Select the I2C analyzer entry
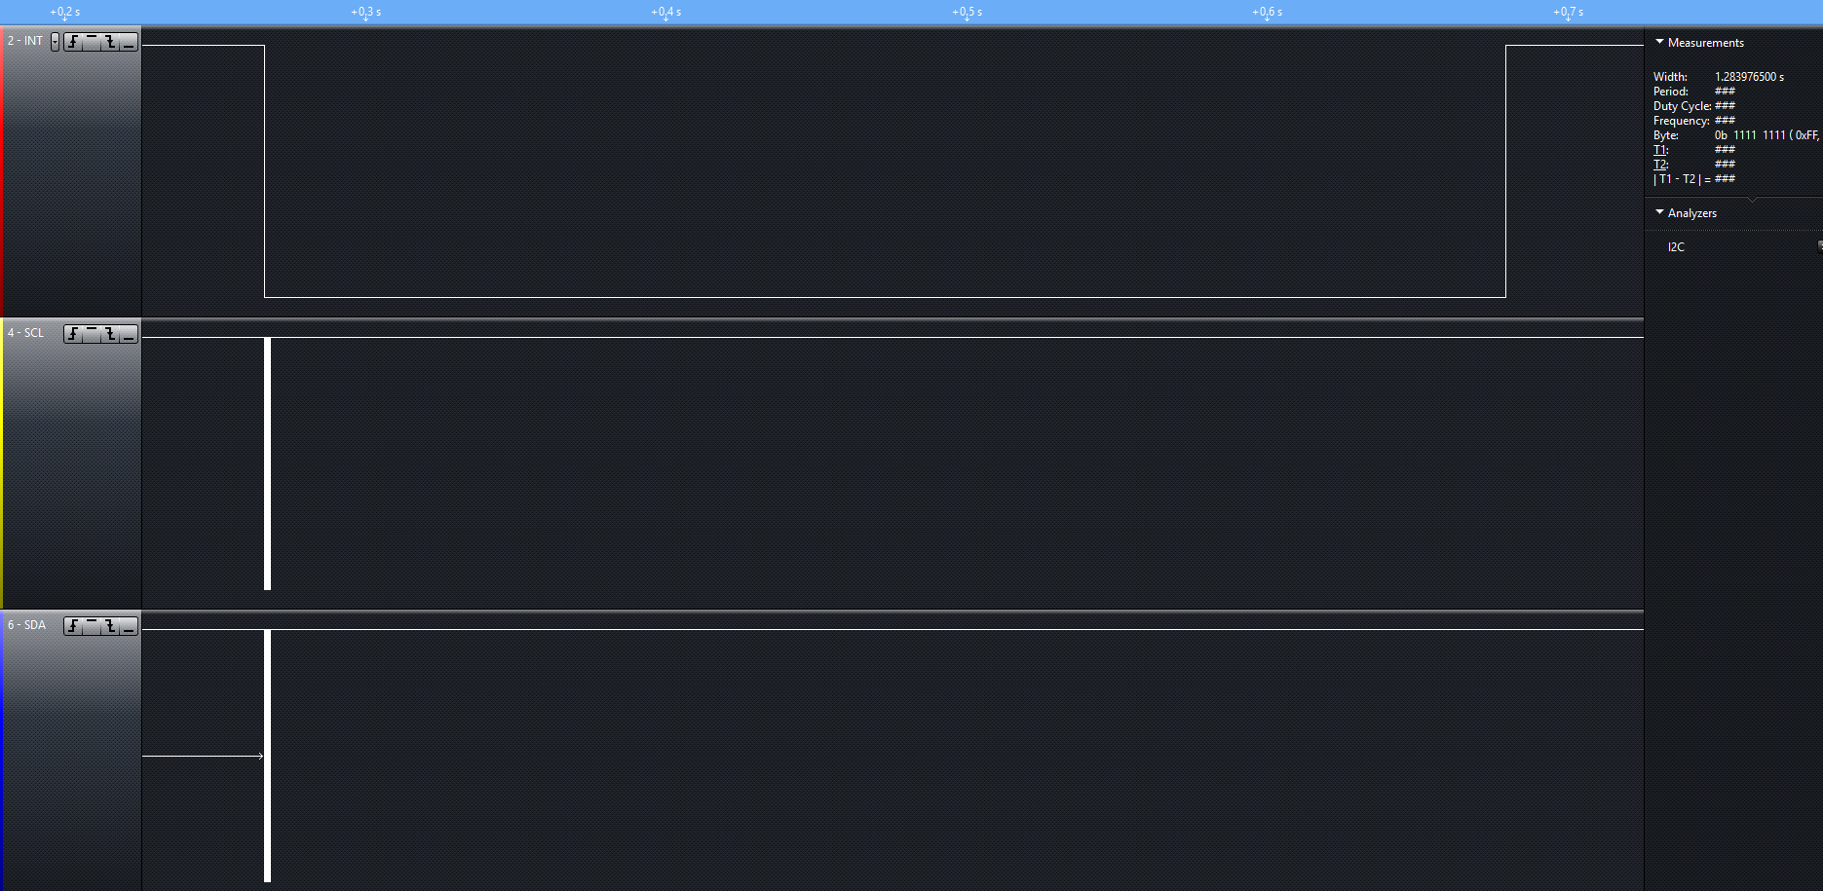 pyautogui.click(x=1676, y=247)
